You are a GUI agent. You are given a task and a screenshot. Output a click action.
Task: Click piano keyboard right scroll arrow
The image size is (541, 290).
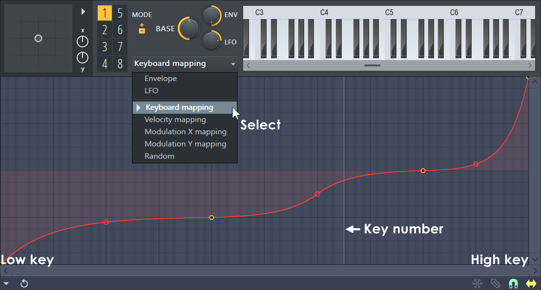tap(530, 65)
